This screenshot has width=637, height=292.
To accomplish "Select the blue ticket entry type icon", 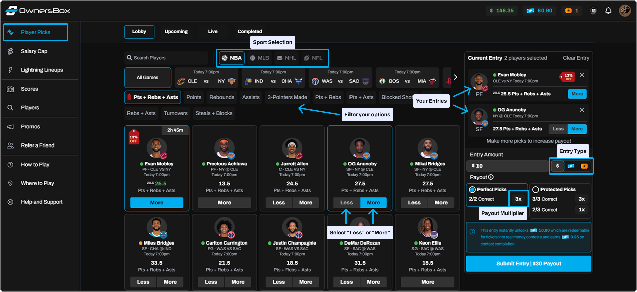I will coord(571,166).
